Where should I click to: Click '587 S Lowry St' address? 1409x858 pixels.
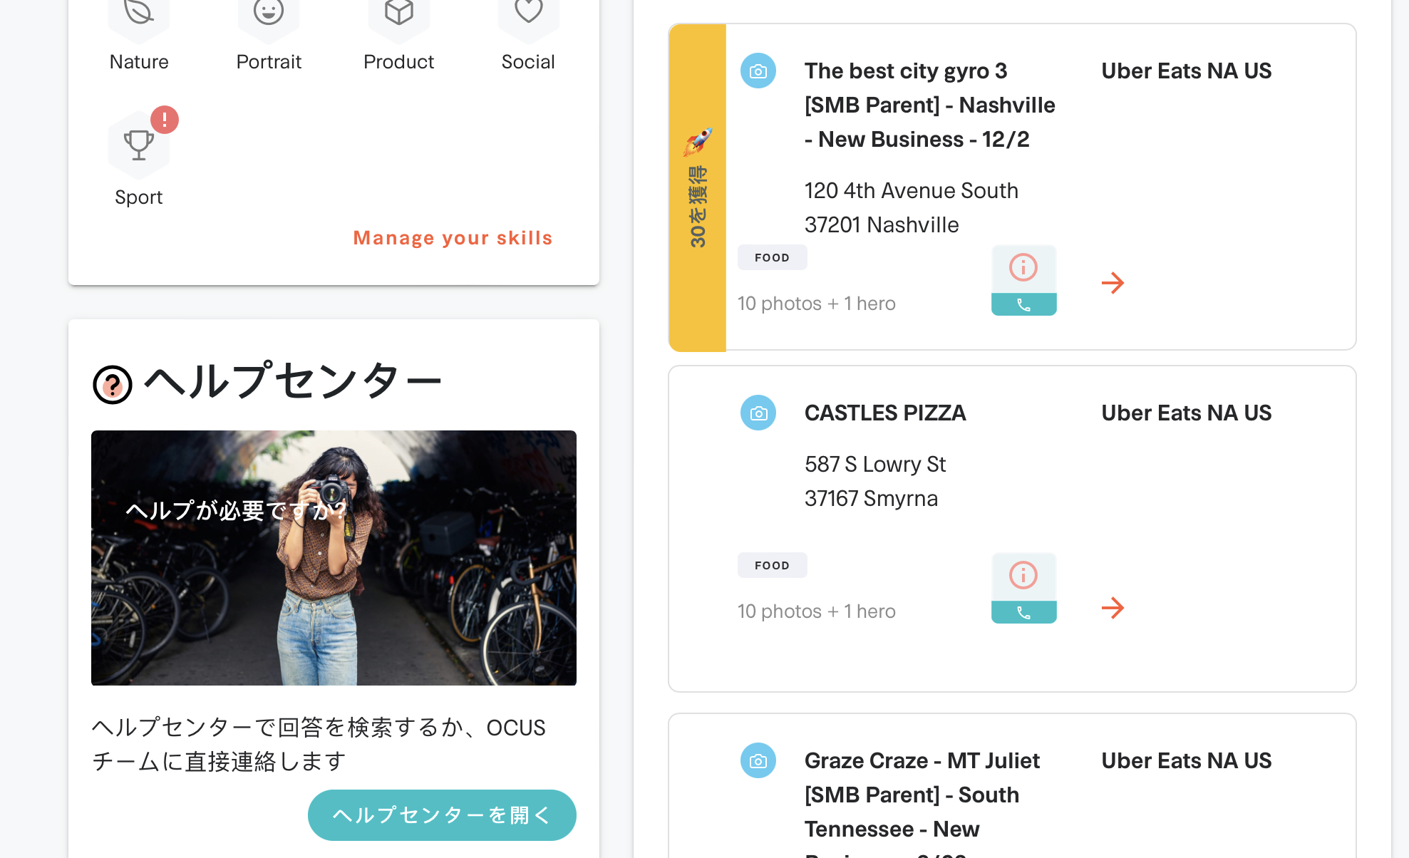[x=875, y=465]
